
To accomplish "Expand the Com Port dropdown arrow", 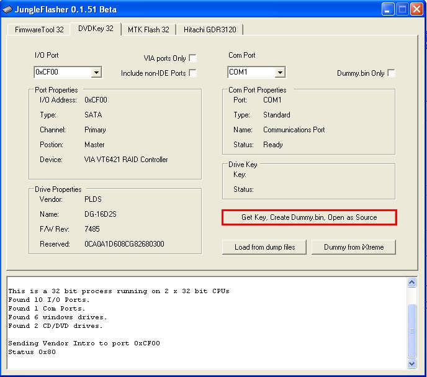I will click(280, 73).
